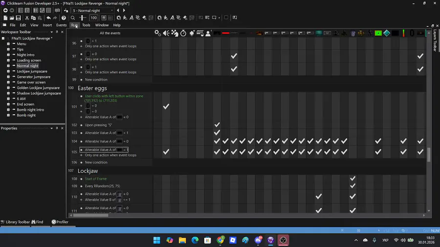Open the Workspace Toolbar panel options arrow
The image size is (440, 247).
point(52,32)
